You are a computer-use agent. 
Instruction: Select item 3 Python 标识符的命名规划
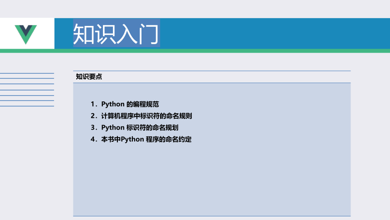(x=135, y=127)
